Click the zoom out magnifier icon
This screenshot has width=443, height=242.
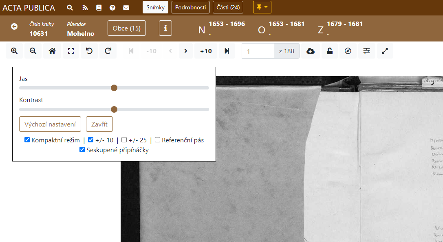tap(33, 51)
